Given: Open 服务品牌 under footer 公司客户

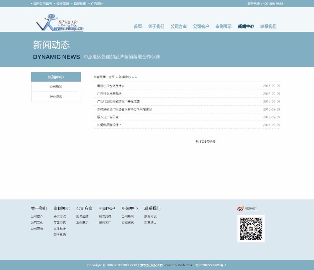Looking at the screenshot, I should point(105,216).
